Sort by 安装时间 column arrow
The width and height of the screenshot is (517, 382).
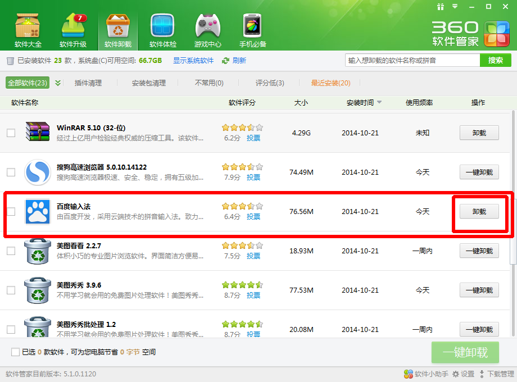pos(379,103)
